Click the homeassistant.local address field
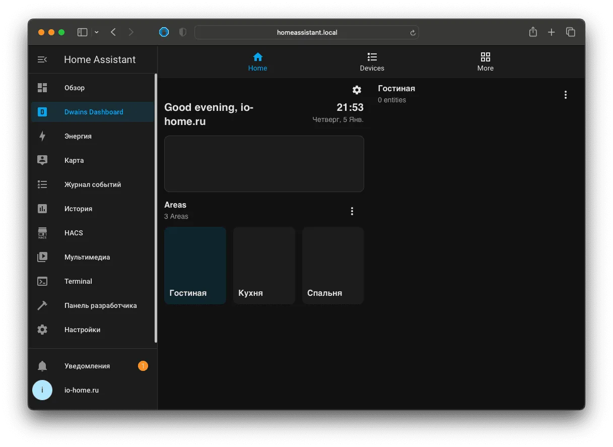Image resolution: width=613 pixels, height=447 pixels. click(x=307, y=32)
